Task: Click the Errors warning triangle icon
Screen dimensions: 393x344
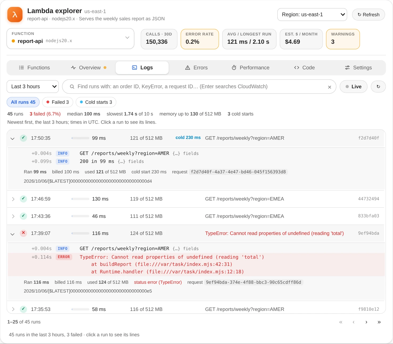Action: [x=188, y=68]
